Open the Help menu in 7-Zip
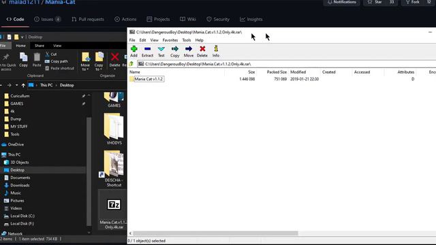Screen dimensions: 436x245 point(200,40)
